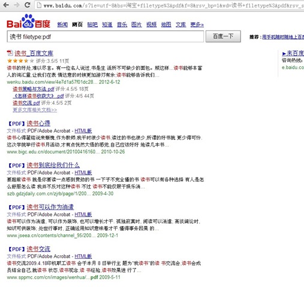Open the 新闻 tab
This screenshot has height=287, width=304.
click(x=62, y=25)
